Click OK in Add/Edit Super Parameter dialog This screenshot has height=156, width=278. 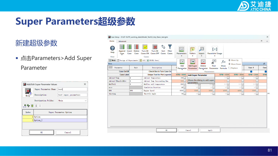pos(41,132)
